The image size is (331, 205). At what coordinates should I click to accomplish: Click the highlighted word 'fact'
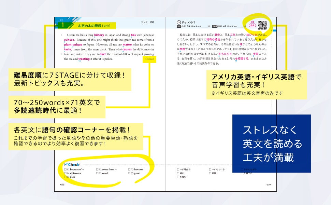[103, 54]
